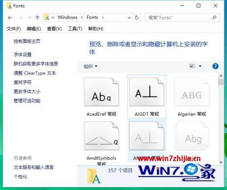Click the scrollbar down arrow
This screenshot has width=227, height=190.
tap(221, 162)
